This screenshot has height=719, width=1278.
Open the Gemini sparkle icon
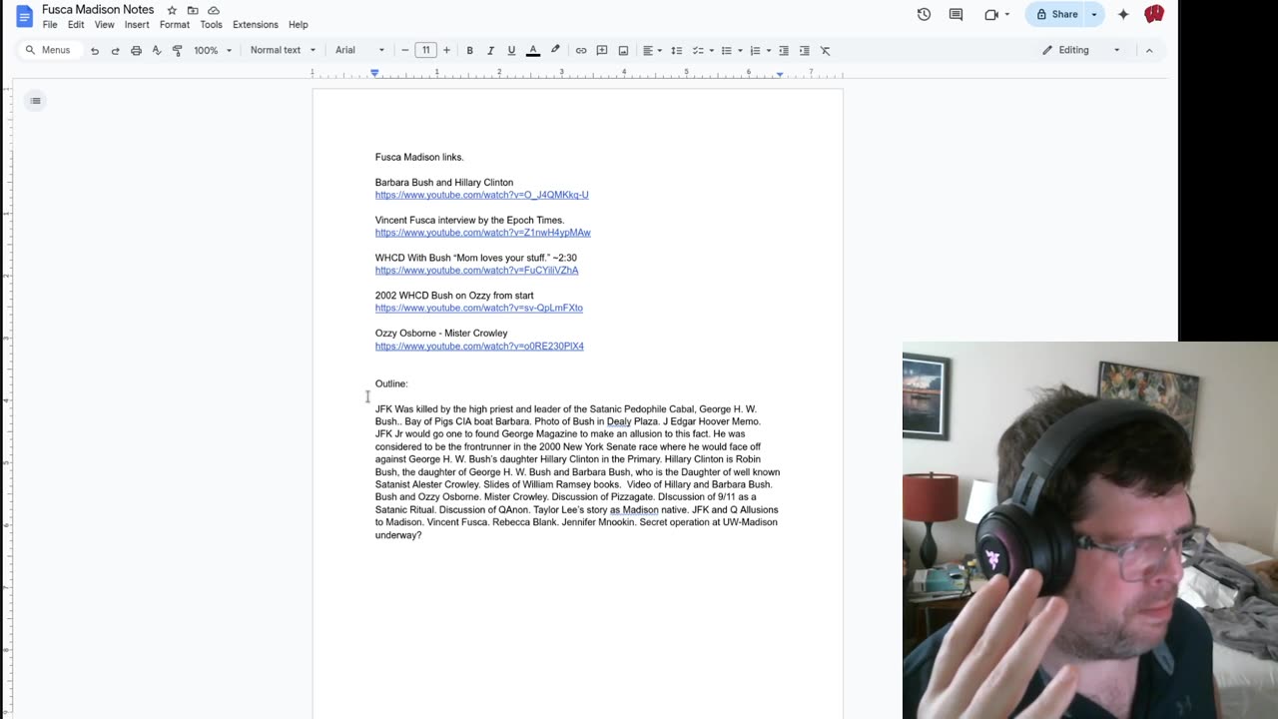coord(1123,14)
